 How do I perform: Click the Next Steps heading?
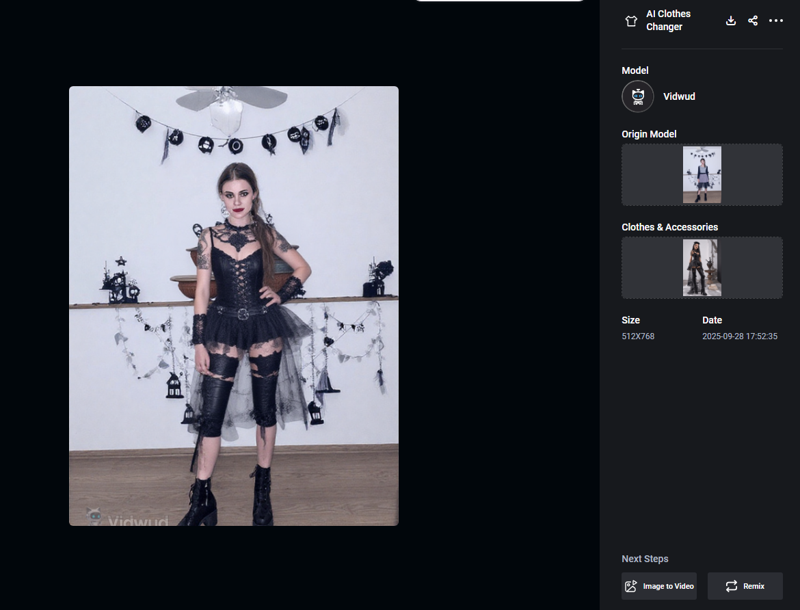(645, 559)
